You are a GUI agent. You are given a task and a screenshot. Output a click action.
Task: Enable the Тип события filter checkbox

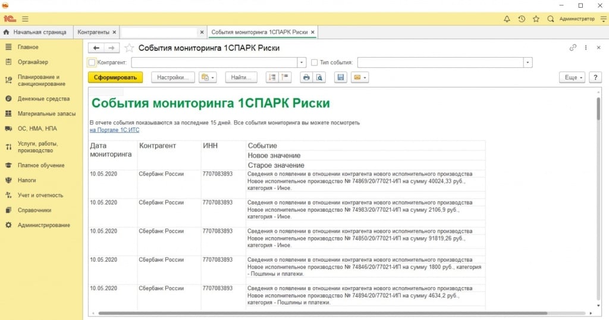click(x=314, y=62)
